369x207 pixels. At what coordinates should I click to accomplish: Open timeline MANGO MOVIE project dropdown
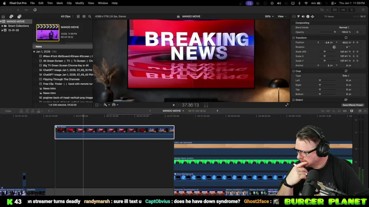(x=173, y=111)
